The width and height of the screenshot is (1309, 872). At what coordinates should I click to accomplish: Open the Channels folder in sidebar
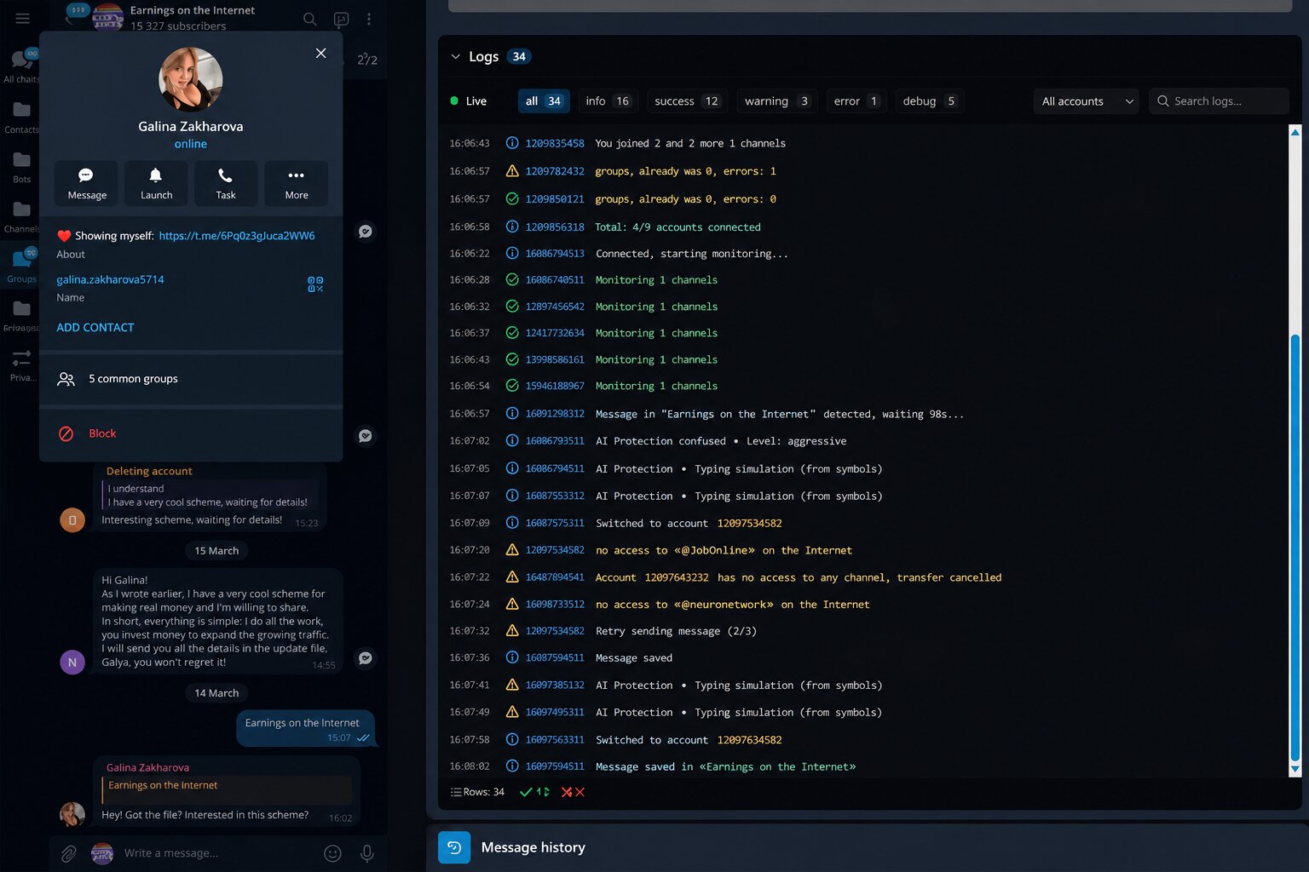coord(21,216)
